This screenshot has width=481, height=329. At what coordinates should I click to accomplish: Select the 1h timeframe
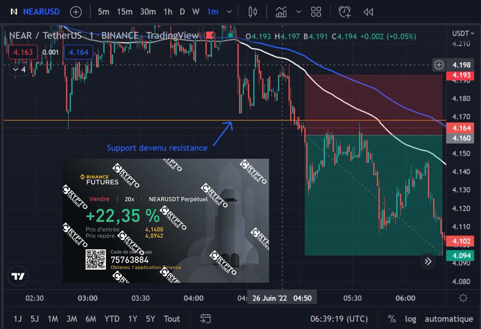168,12
